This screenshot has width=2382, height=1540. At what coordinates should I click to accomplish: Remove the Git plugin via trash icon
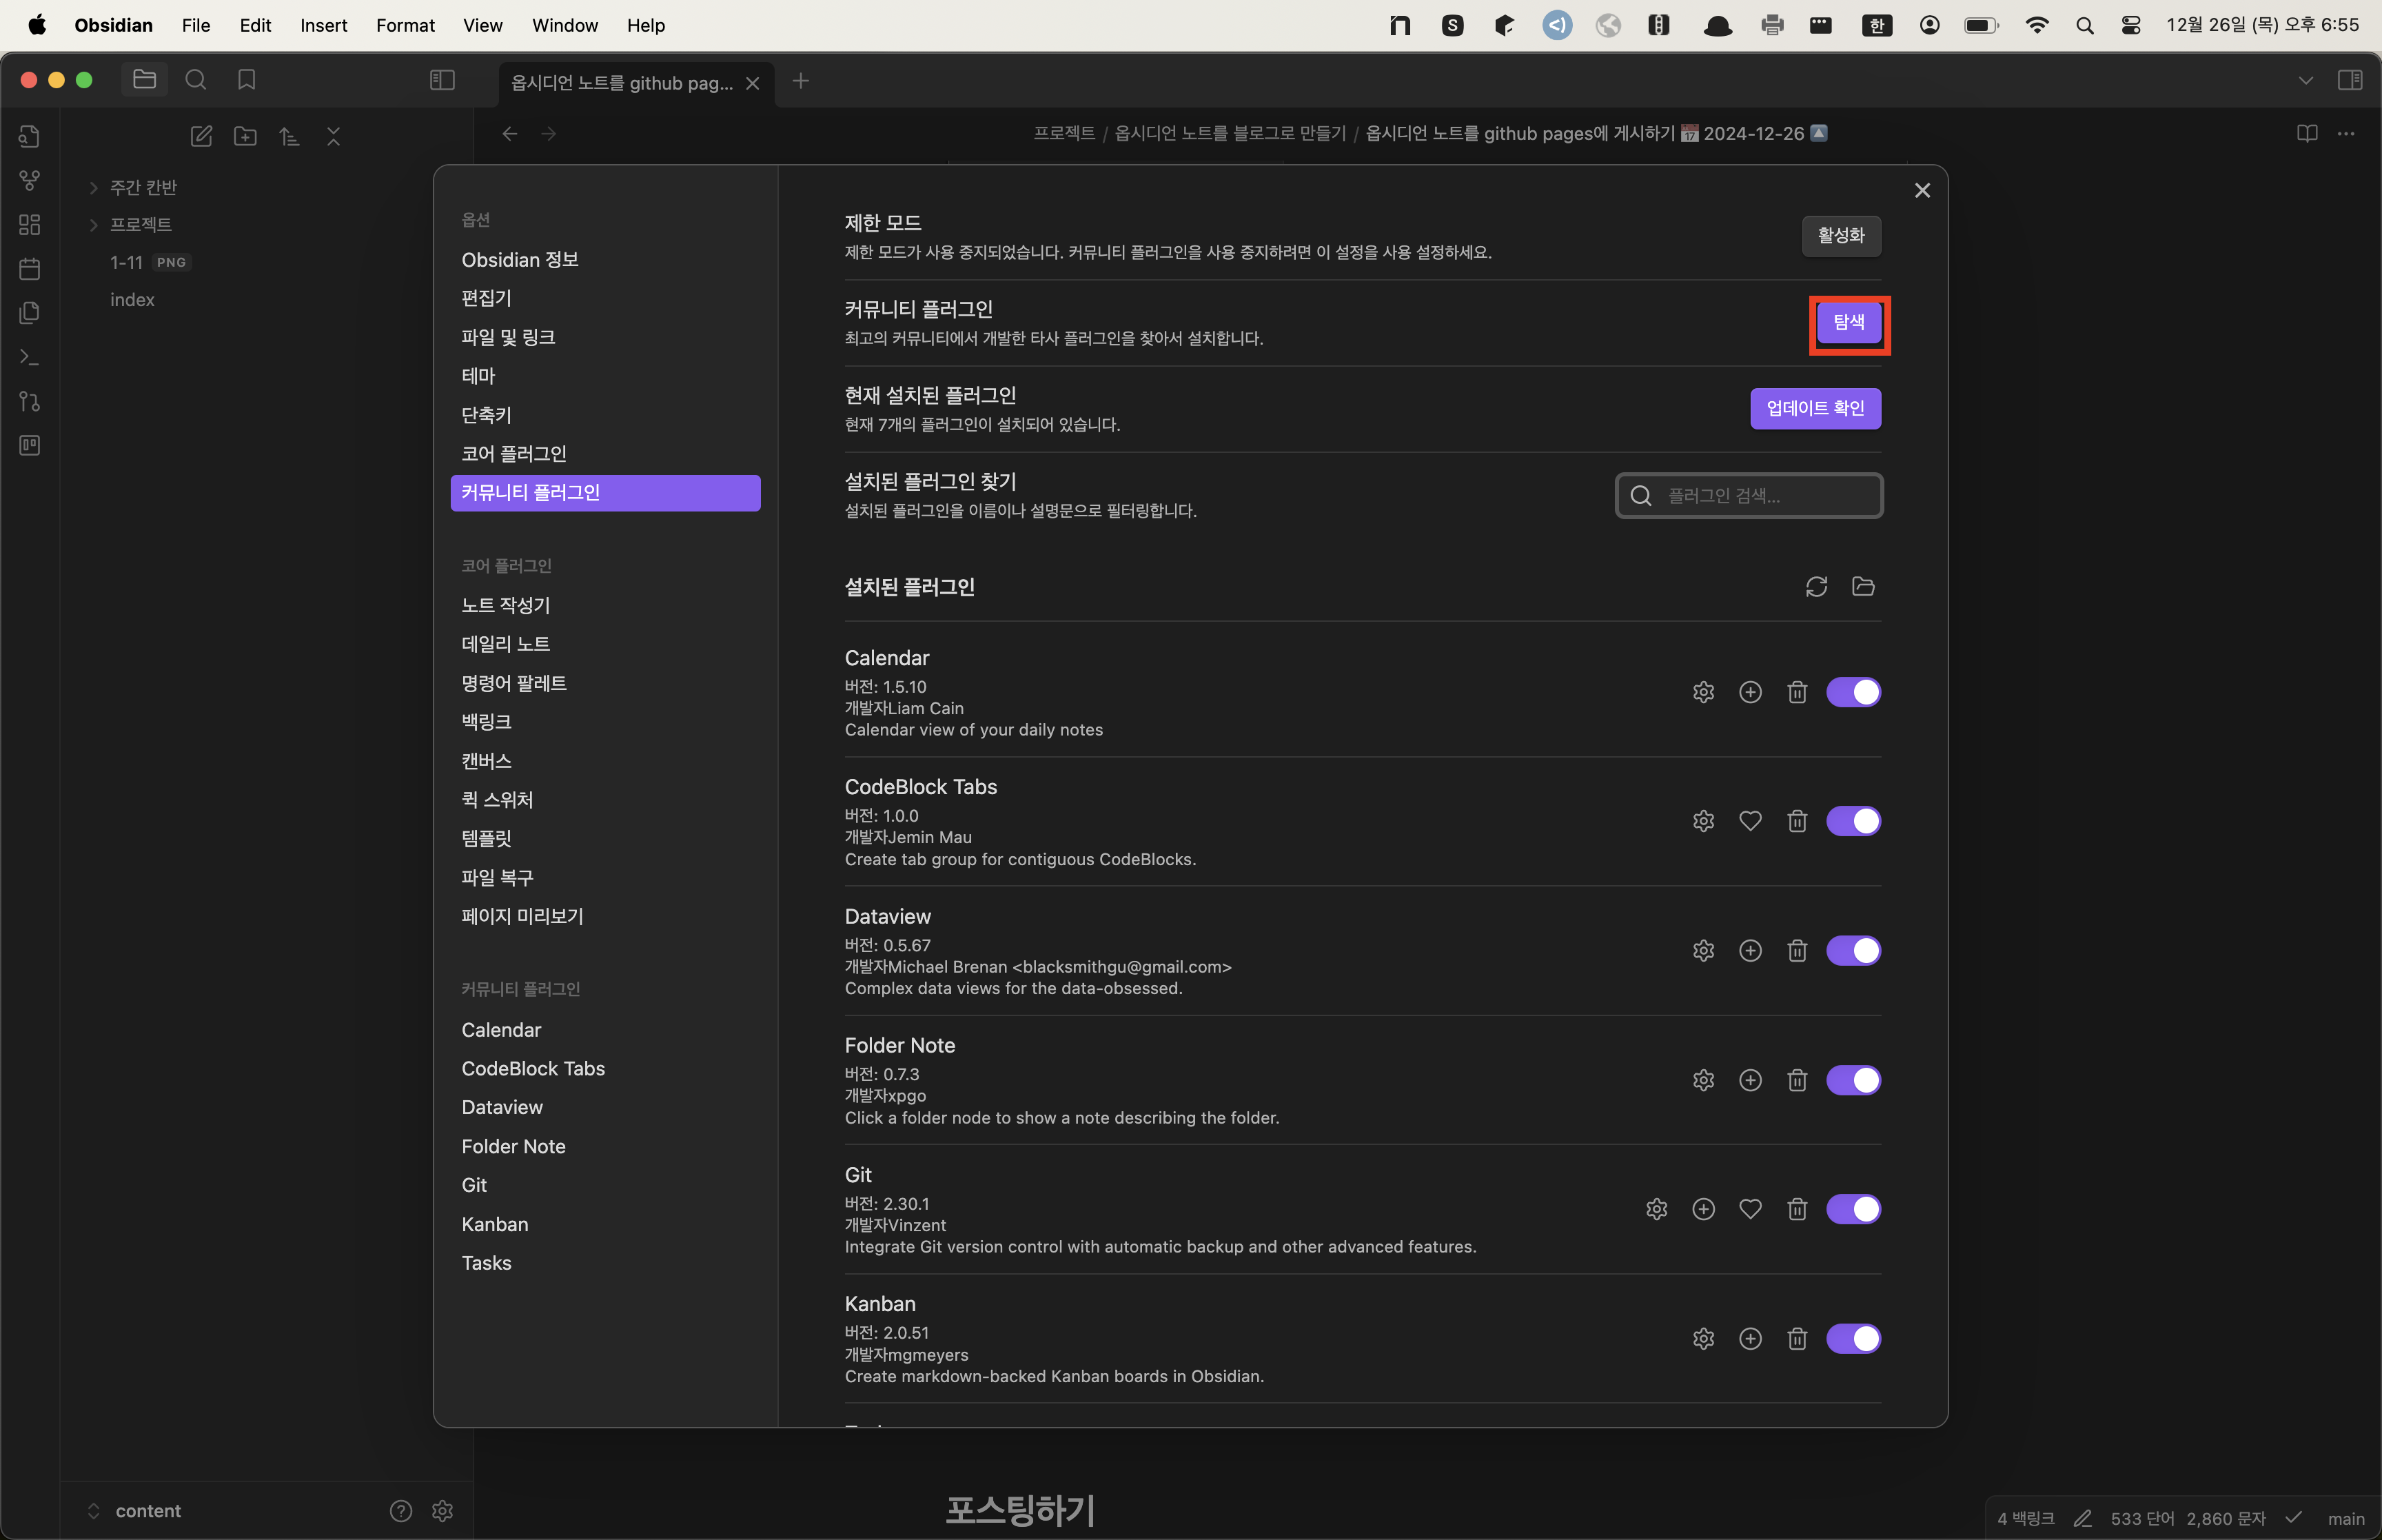(x=1798, y=1209)
